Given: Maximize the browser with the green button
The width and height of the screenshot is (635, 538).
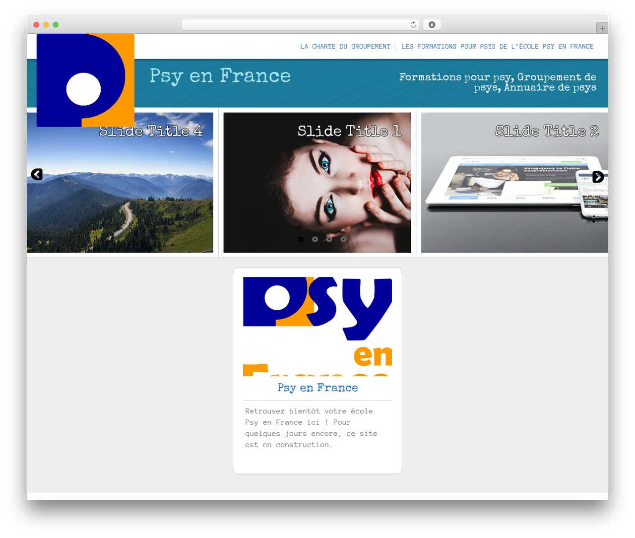Looking at the screenshot, I should pyautogui.click(x=56, y=25).
